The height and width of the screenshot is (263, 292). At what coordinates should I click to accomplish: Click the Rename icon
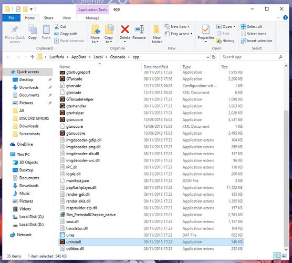coord(139,29)
